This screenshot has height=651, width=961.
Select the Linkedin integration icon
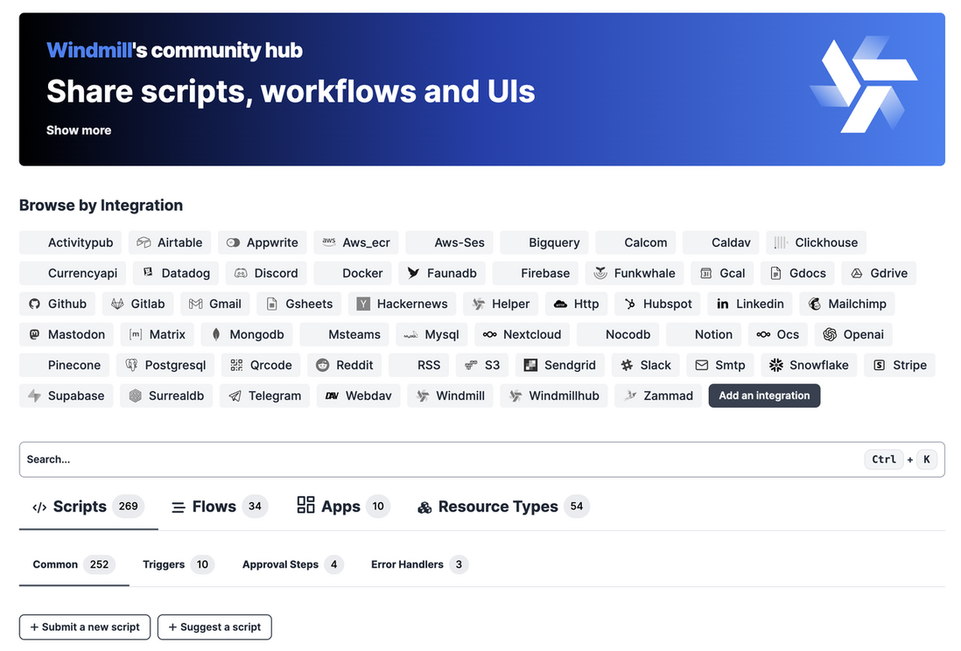[x=723, y=304]
